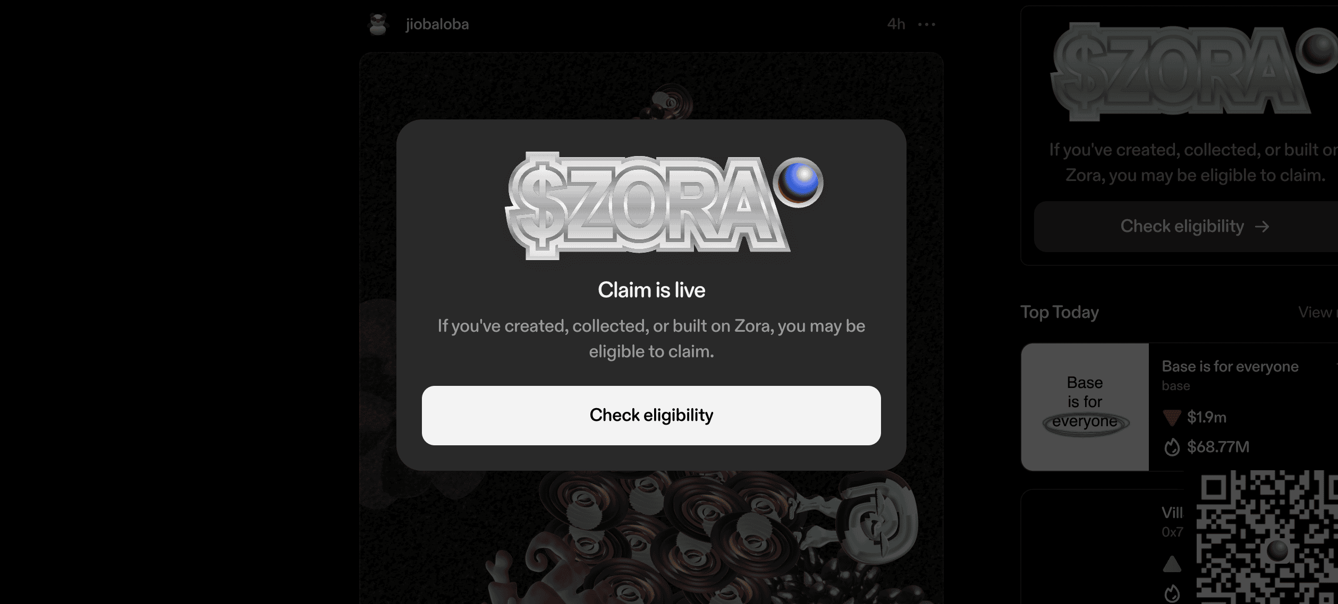Open the View all link beside Top Today
Viewport: 1338px width, 604px height.
tap(1318, 312)
